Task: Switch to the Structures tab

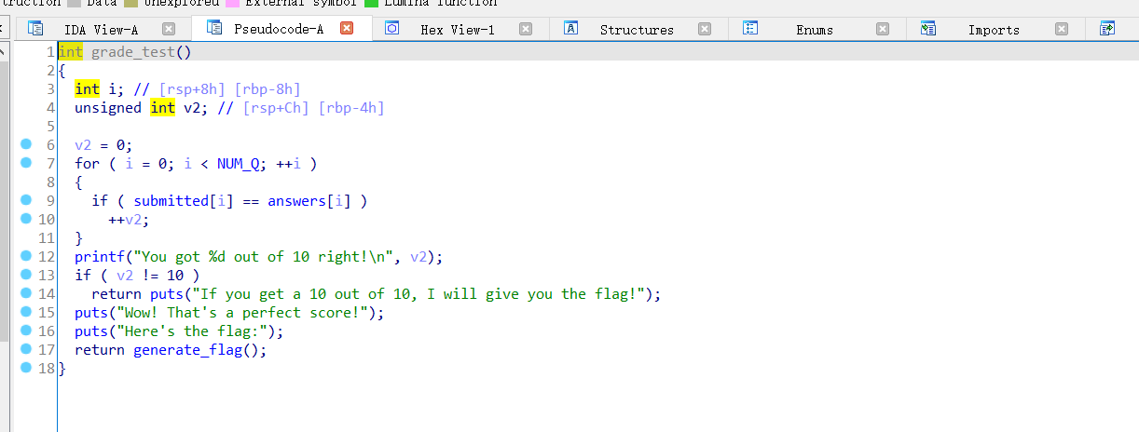Action: 637,30
